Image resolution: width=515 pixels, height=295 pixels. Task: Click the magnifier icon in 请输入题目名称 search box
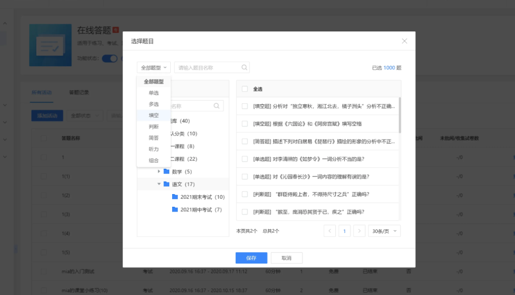[245, 67]
